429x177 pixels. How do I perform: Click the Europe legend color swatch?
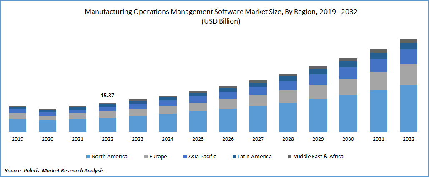coord(145,157)
